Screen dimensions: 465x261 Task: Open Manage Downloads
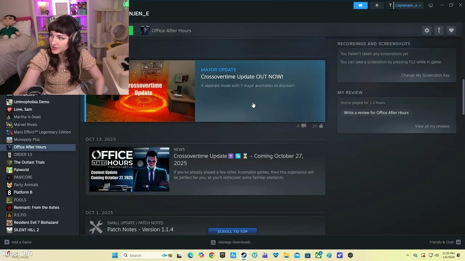click(x=231, y=242)
